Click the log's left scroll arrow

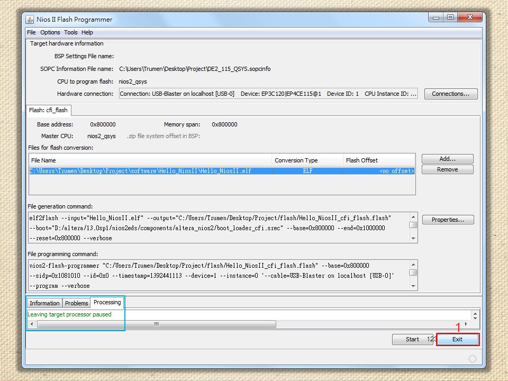(31, 324)
